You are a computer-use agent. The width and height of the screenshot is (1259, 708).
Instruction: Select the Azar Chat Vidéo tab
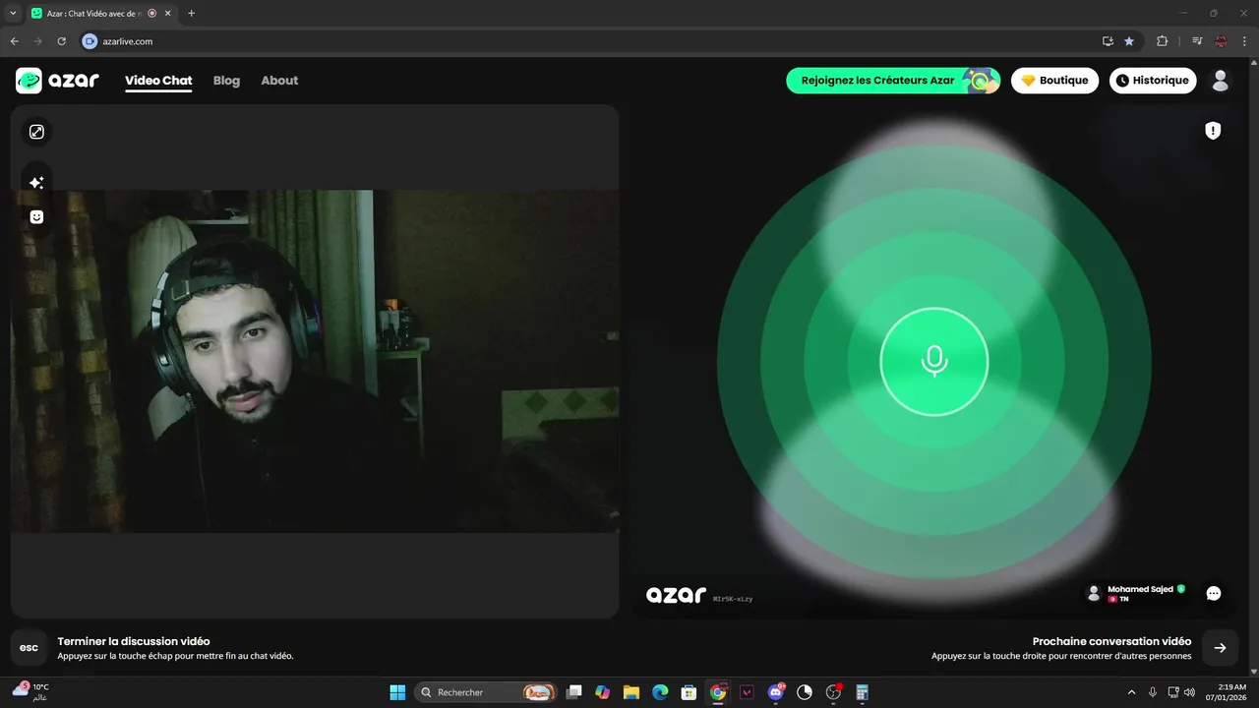point(101,14)
